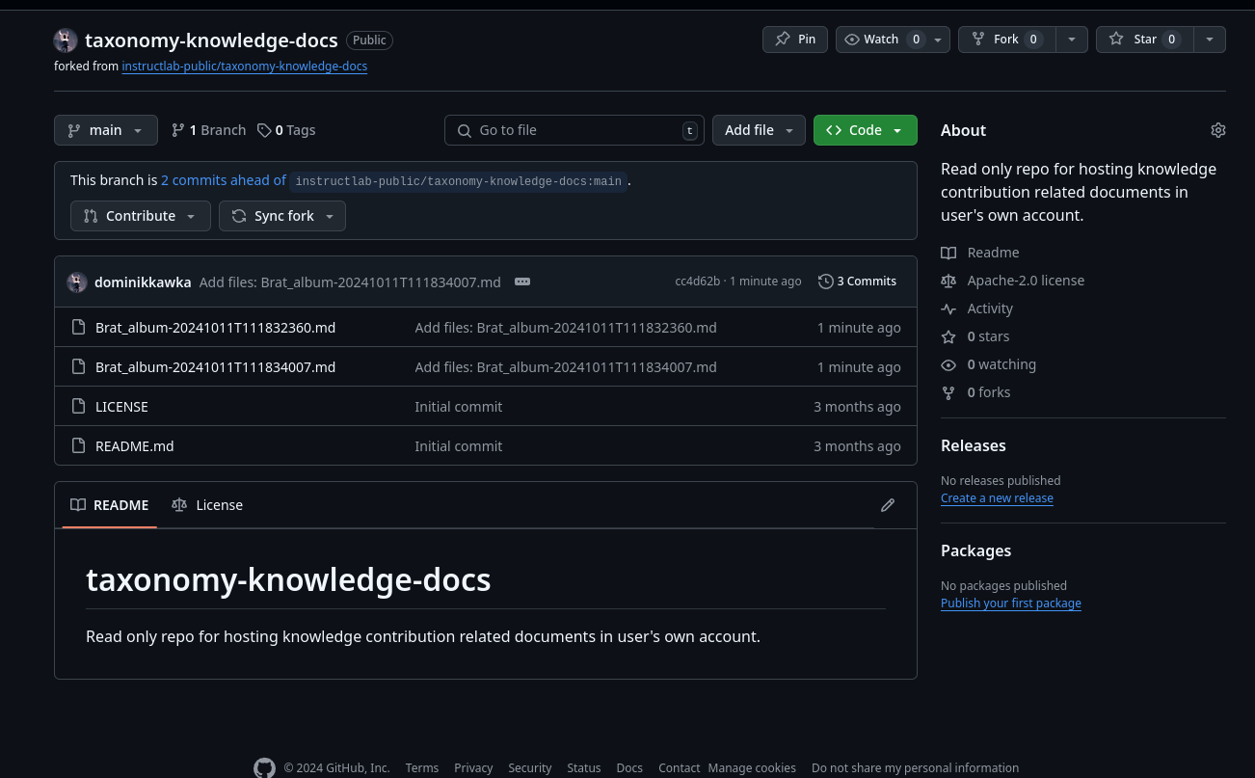
Task: Expand the Add file dropdown
Action: click(x=759, y=130)
